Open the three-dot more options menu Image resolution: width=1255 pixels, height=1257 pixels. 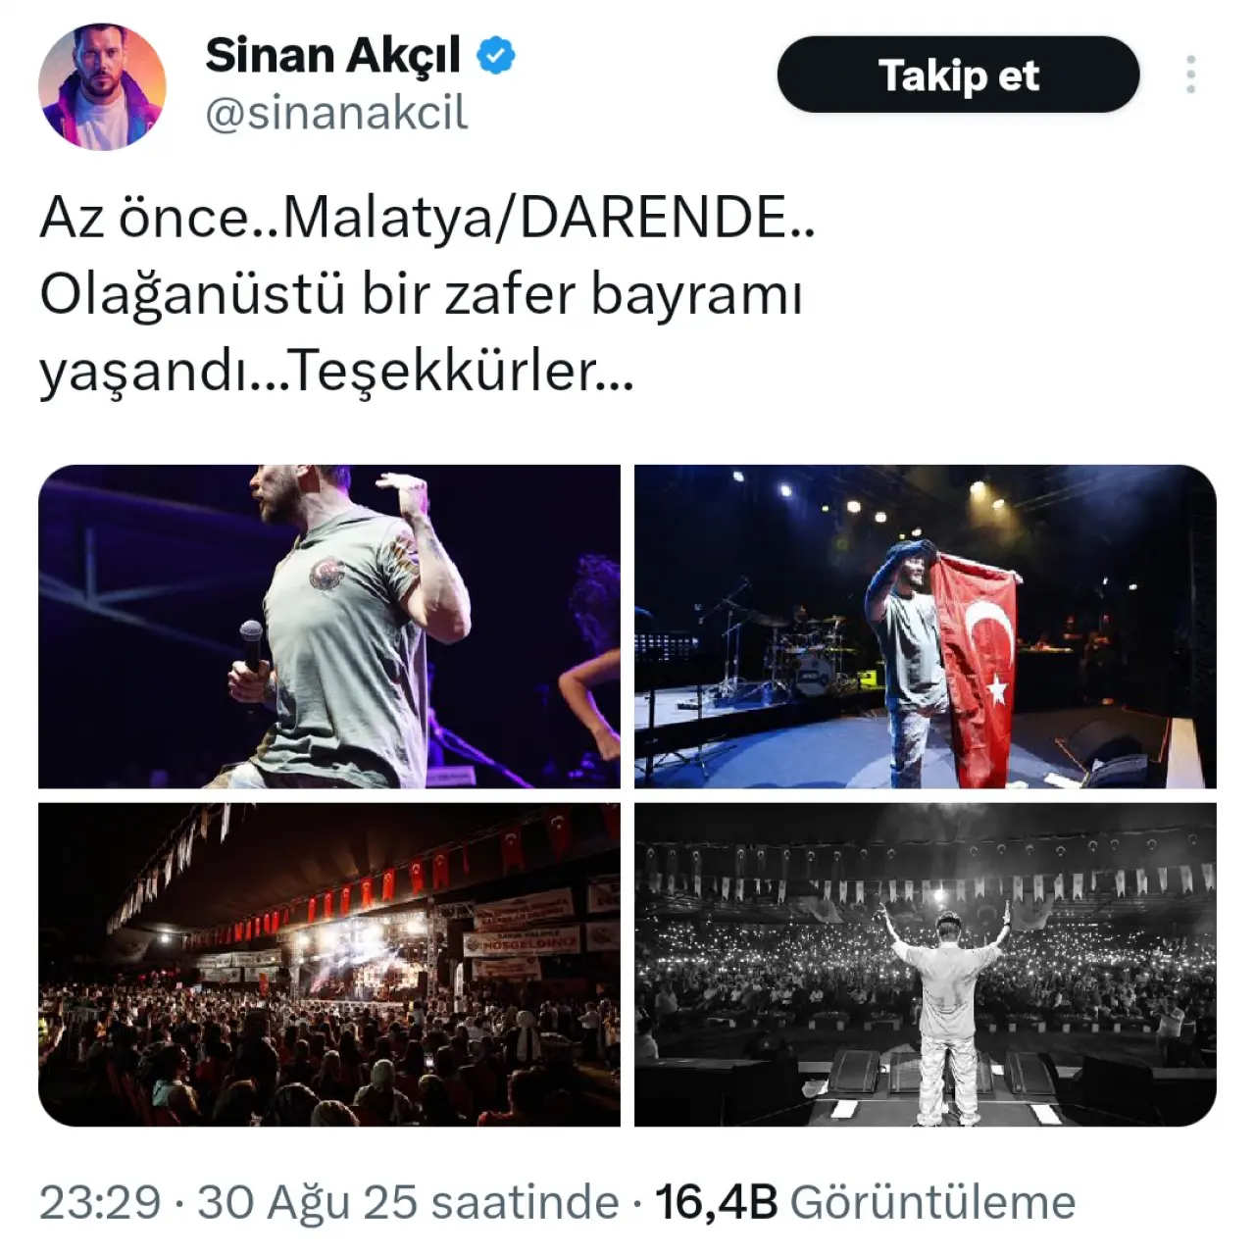tap(1190, 75)
